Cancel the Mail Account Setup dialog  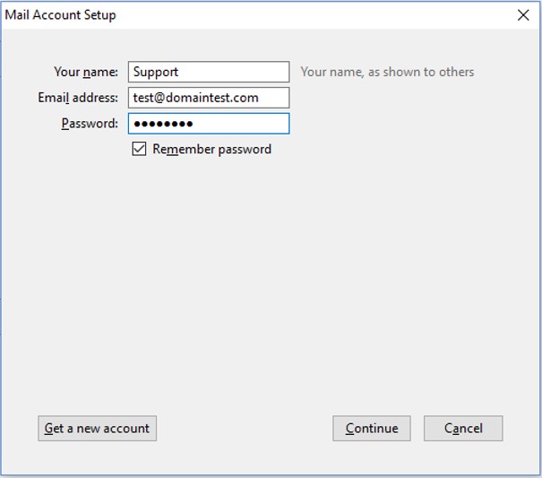click(x=463, y=428)
